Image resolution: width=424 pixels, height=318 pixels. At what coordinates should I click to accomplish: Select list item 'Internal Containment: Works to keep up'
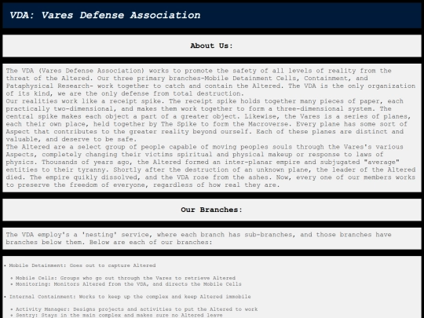130,297
